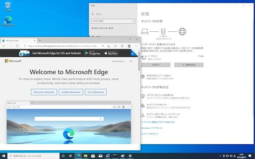Open Microsoft logo homepage link

pos(13,61)
